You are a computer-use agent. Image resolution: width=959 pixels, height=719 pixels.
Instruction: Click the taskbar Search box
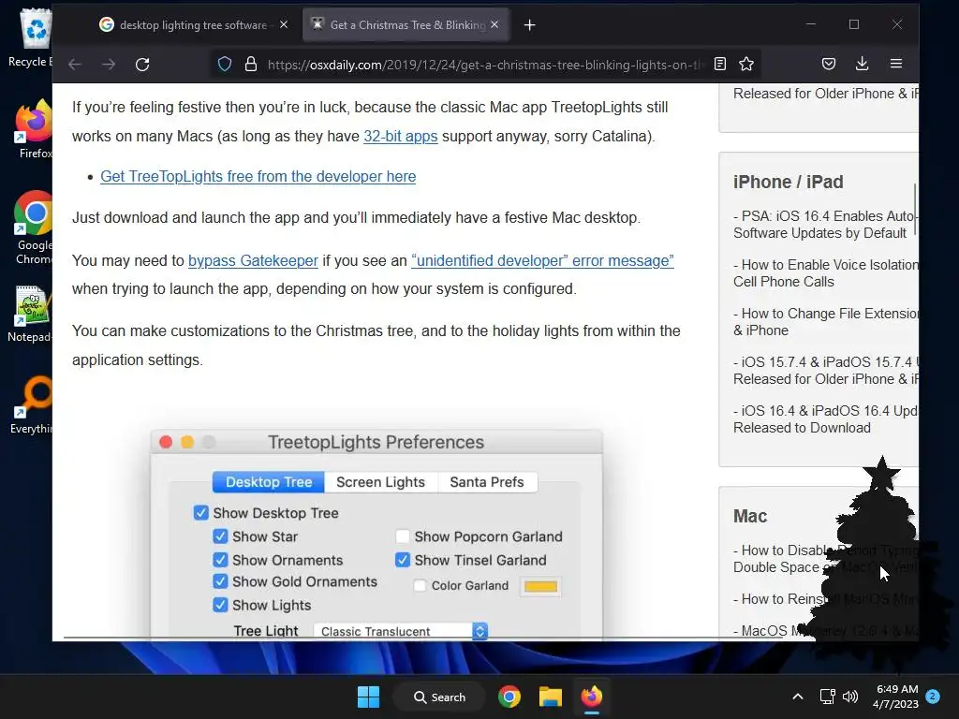(439, 697)
